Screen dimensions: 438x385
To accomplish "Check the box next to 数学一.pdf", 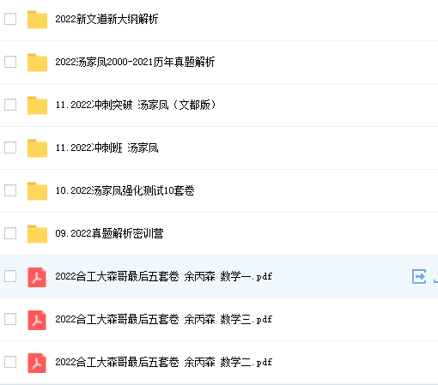I will click(10, 276).
